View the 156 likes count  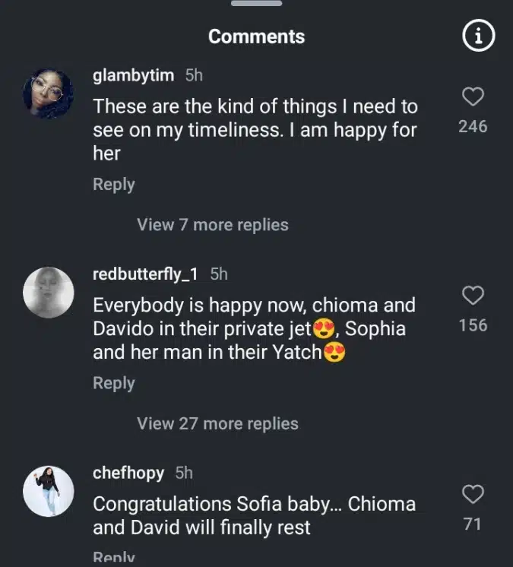(x=473, y=325)
